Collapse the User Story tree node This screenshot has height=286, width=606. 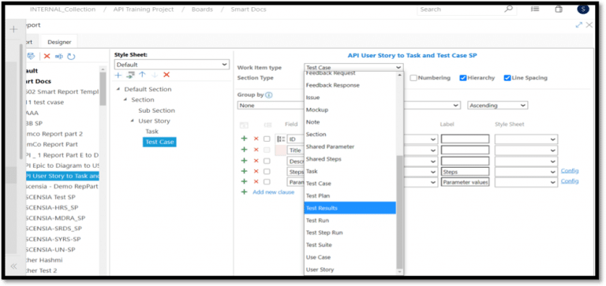coord(133,121)
